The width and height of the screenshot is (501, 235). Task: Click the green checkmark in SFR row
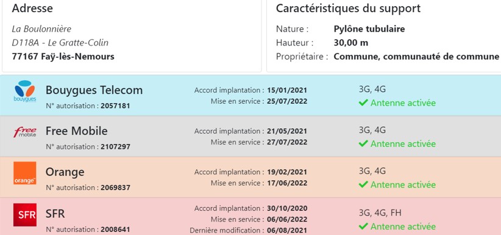click(363, 226)
